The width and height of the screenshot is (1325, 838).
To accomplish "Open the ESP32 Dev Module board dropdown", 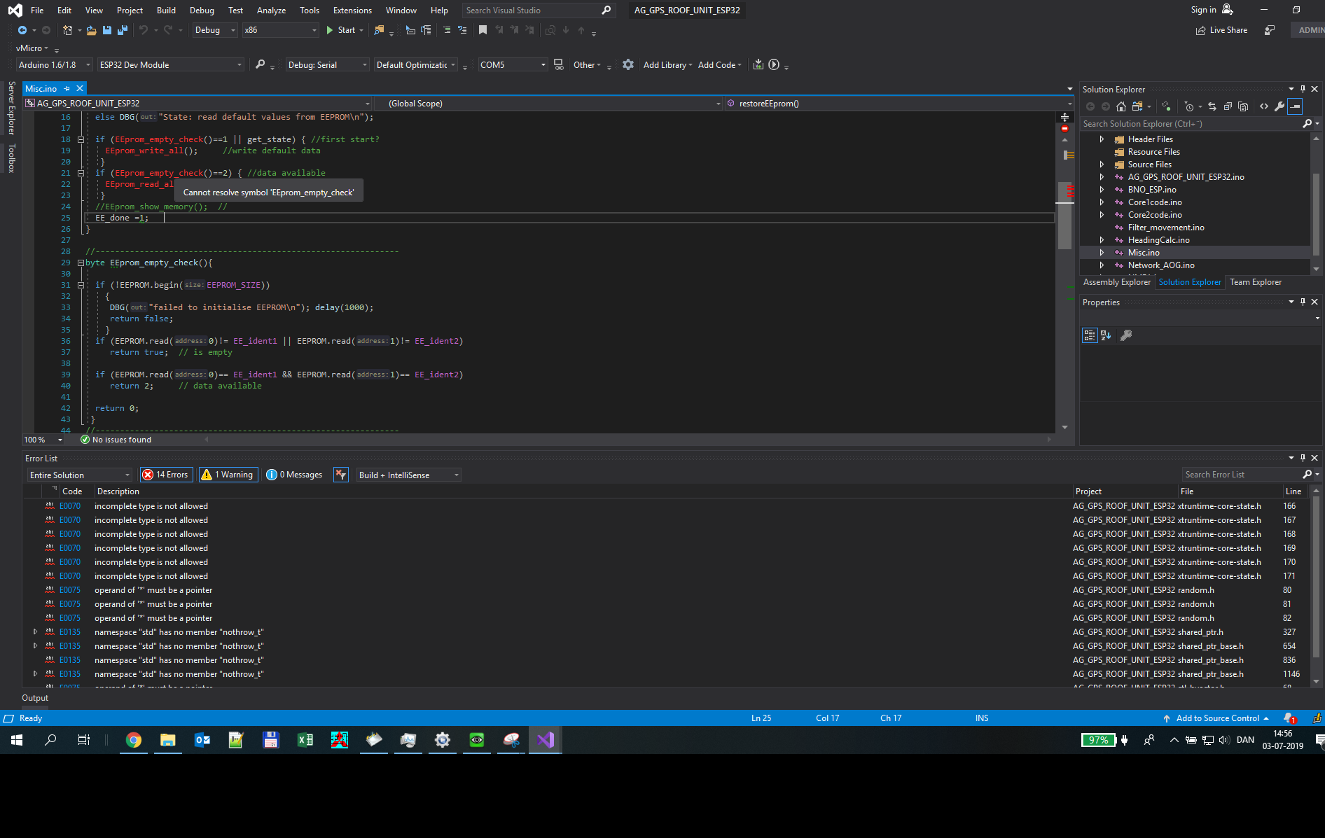I will tap(171, 64).
